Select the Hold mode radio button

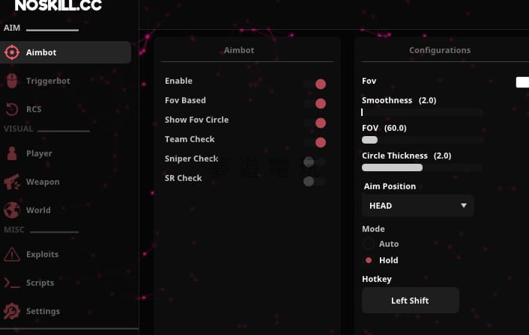click(x=369, y=260)
